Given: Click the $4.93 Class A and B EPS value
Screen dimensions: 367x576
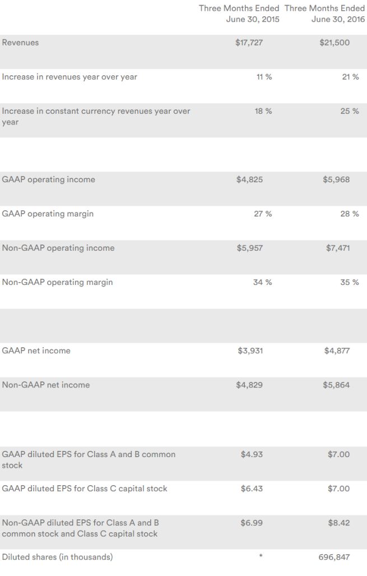Looking at the screenshot, I should (x=251, y=454).
